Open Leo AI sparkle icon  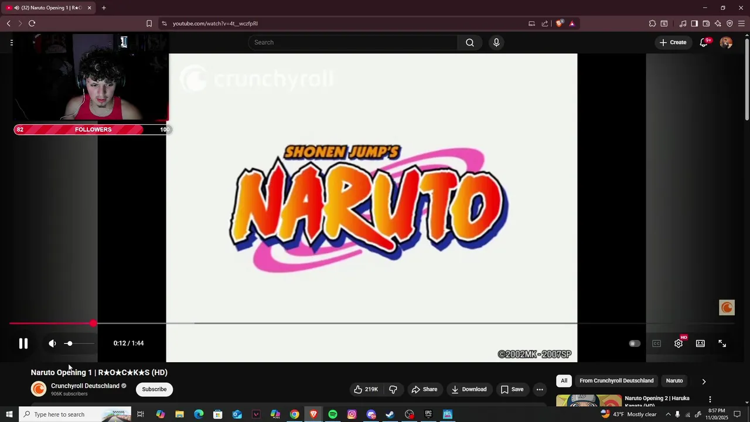pos(718,23)
